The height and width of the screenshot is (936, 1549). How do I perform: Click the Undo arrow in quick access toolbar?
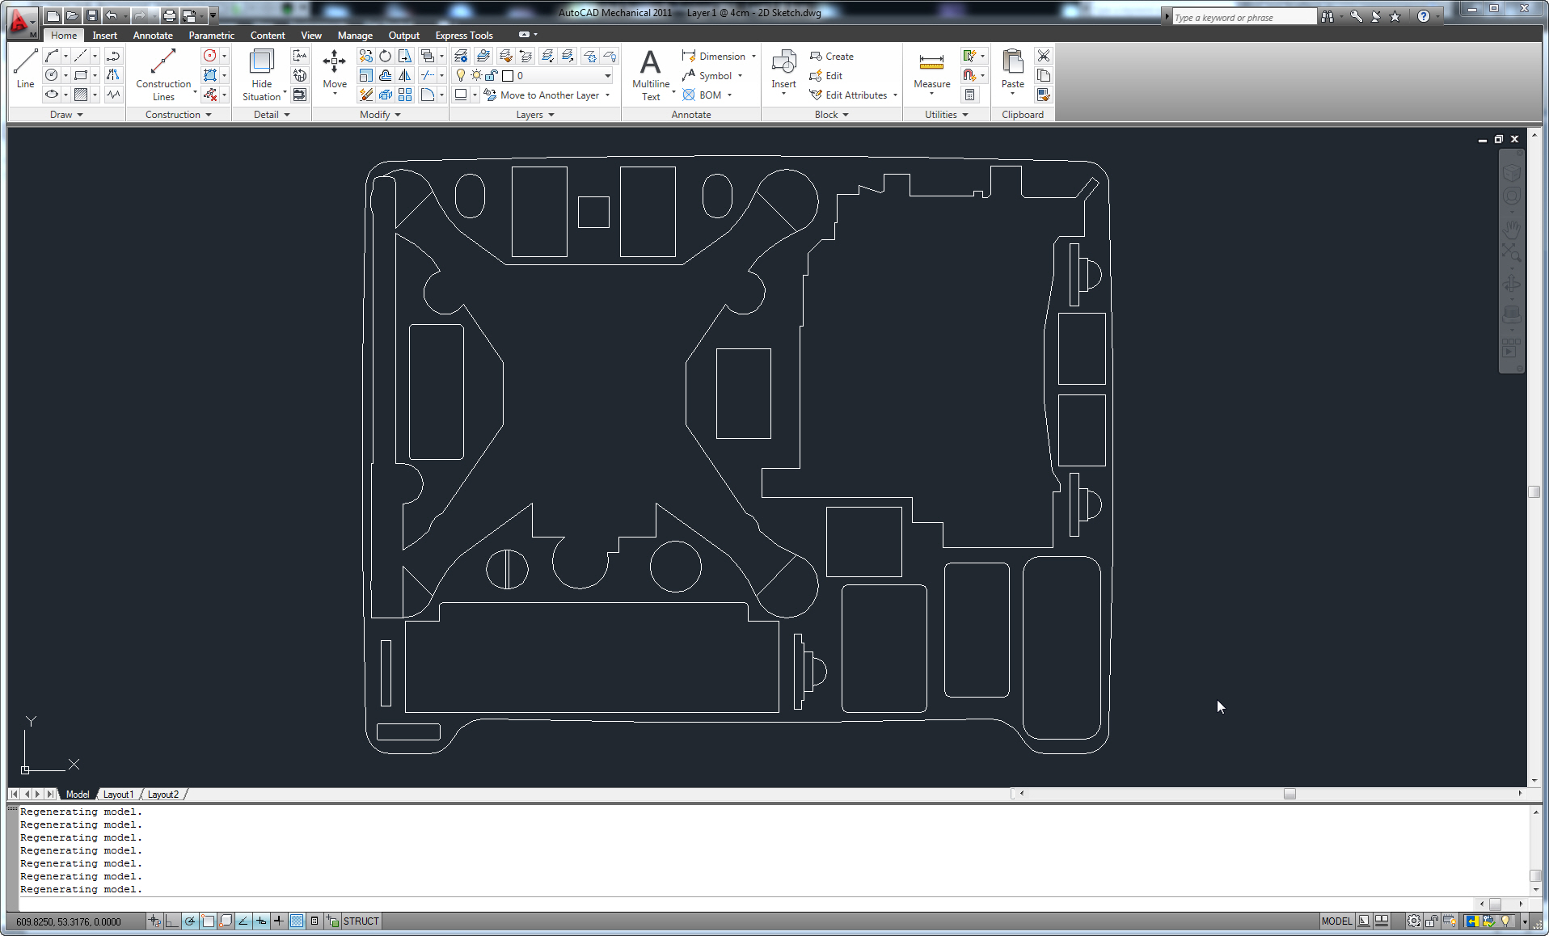(x=112, y=15)
